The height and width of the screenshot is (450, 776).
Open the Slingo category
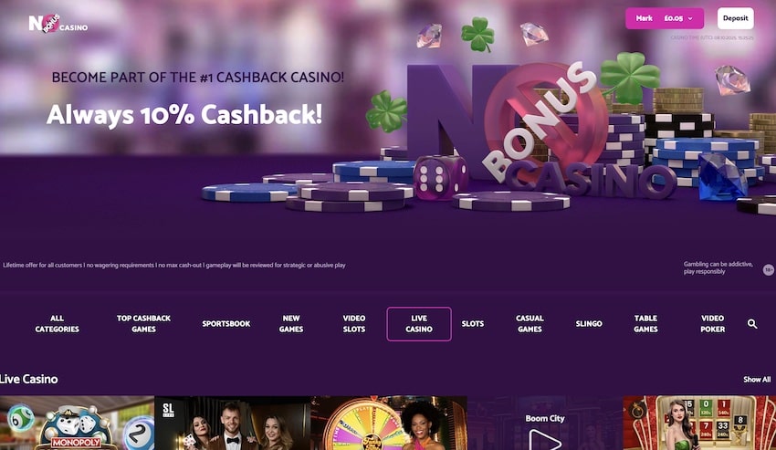pos(589,324)
